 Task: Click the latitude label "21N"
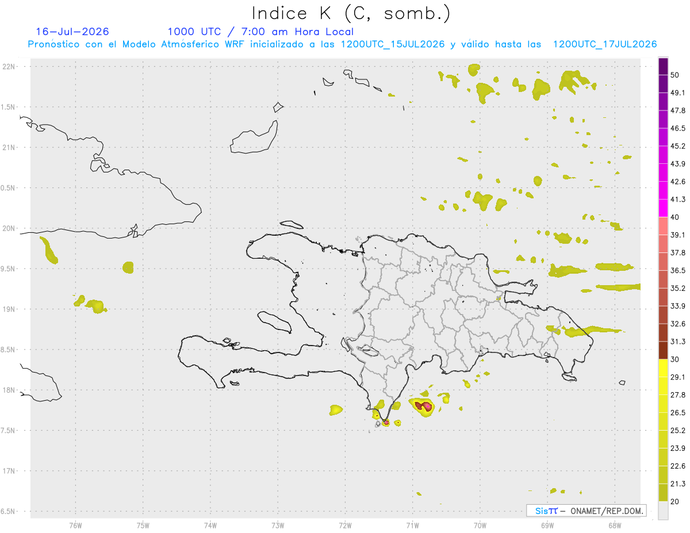(9, 148)
